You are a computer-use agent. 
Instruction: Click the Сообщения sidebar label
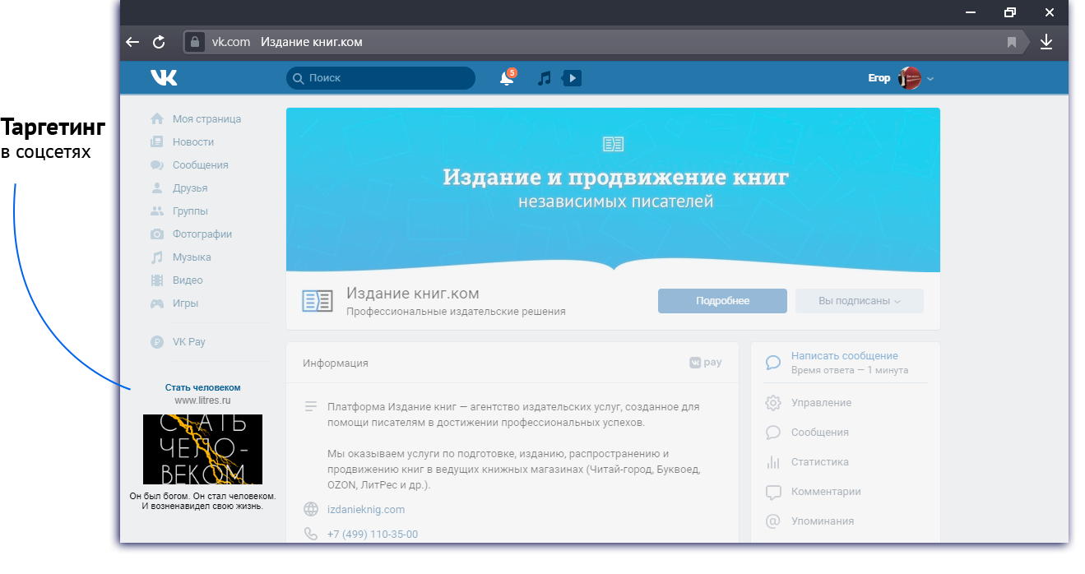(201, 165)
